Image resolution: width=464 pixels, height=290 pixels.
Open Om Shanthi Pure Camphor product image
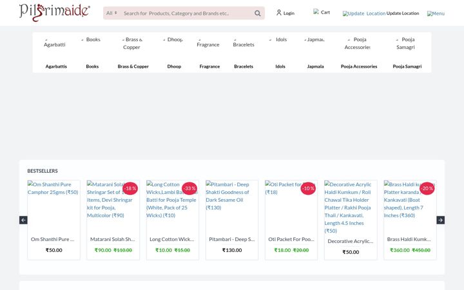53,206
